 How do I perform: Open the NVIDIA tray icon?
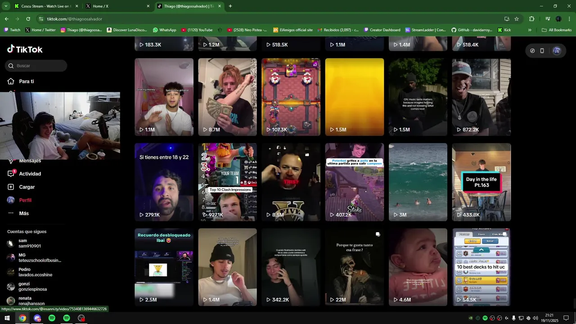pyautogui.click(x=471, y=318)
